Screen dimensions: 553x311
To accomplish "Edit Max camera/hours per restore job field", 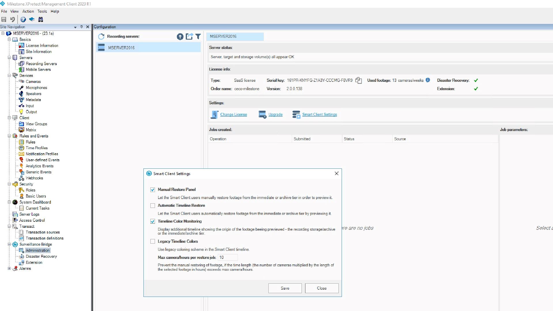I will 228,257.
